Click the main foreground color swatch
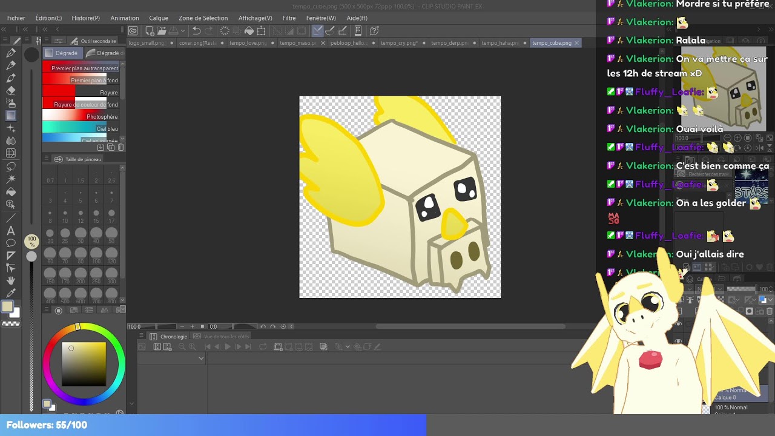This screenshot has height=436, width=775. pyautogui.click(x=7, y=307)
